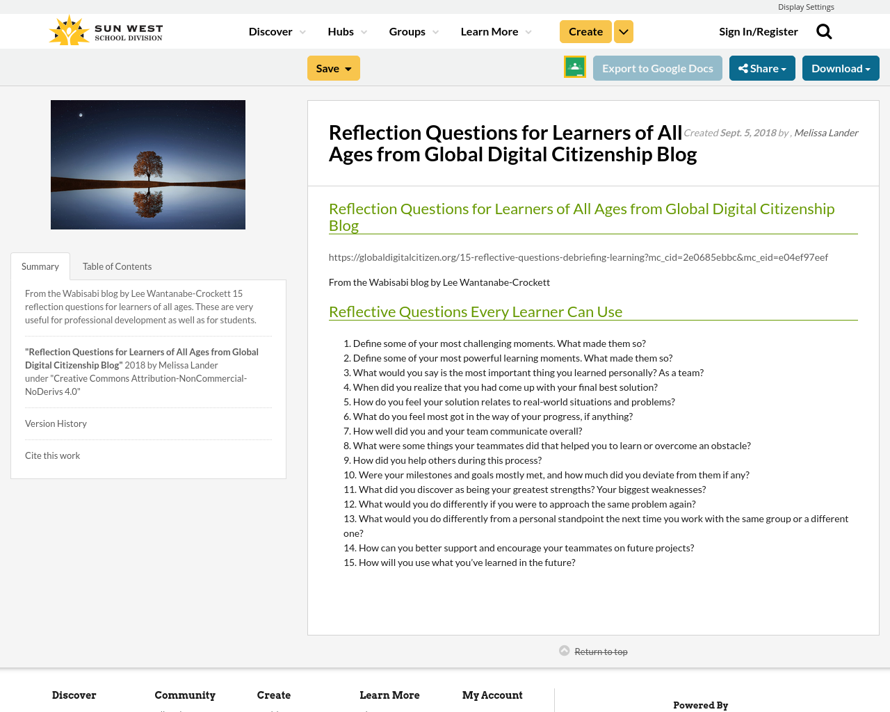
Task: Click Export to Google Docs
Action: pyautogui.click(x=657, y=67)
